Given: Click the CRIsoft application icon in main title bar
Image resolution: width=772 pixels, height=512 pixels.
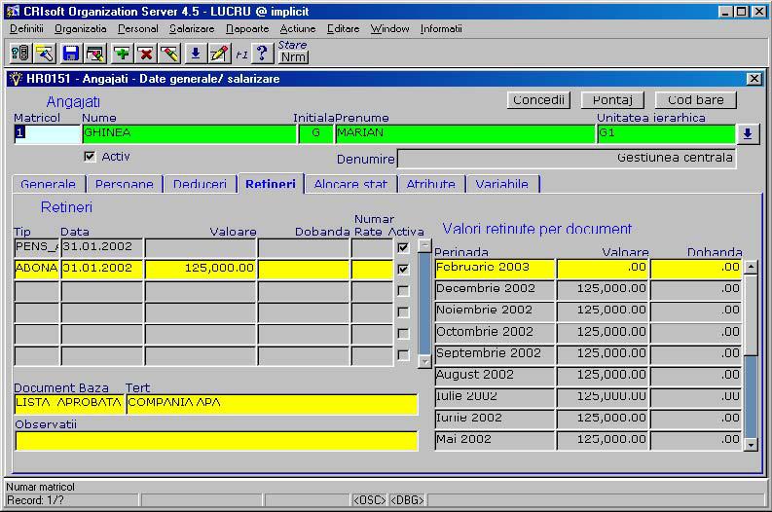Looking at the screenshot, I should tap(13, 12).
